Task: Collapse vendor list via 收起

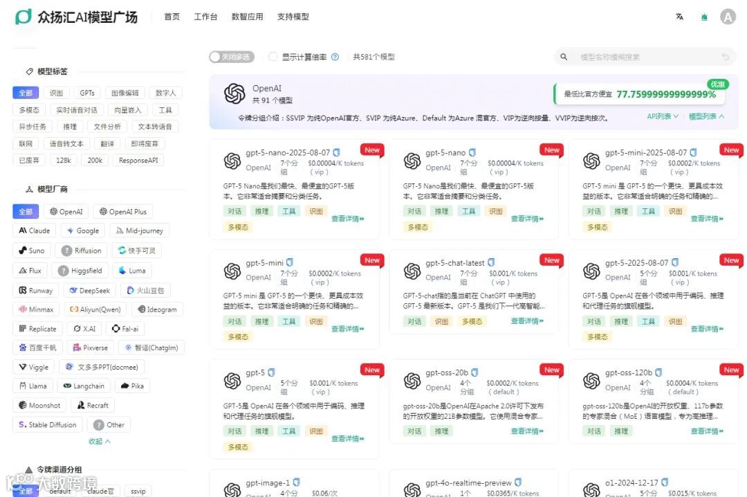Action: (100, 441)
